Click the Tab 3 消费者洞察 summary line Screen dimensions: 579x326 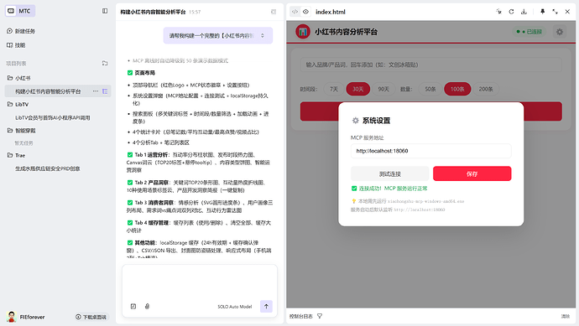(200, 206)
